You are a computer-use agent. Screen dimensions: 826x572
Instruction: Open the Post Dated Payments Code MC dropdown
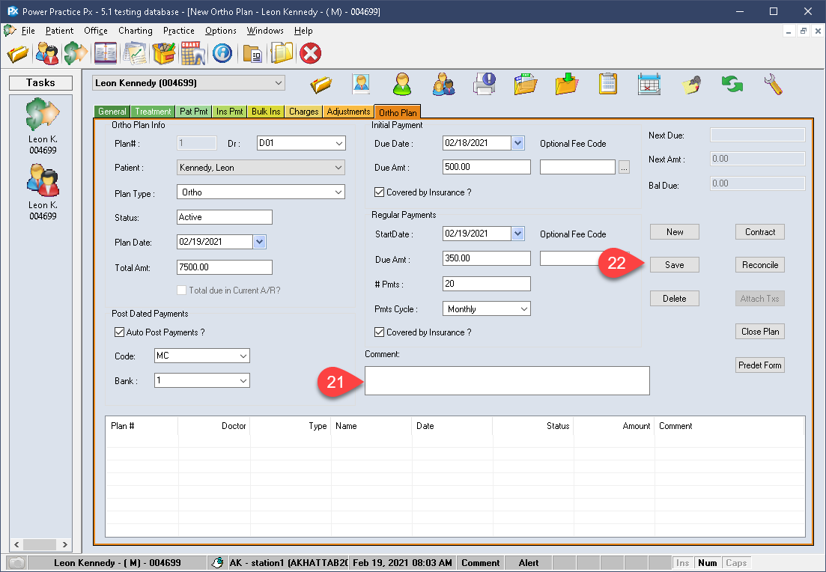point(243,356)
